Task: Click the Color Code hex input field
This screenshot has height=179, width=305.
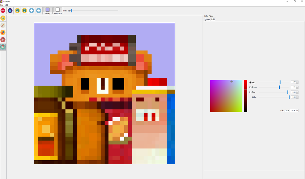Action: (x=294, y=110)
